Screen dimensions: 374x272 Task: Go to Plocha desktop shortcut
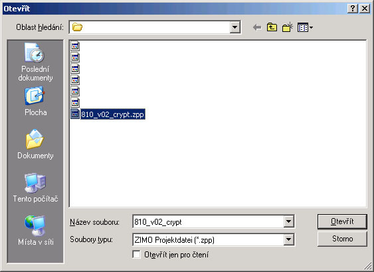click(35, 102)
